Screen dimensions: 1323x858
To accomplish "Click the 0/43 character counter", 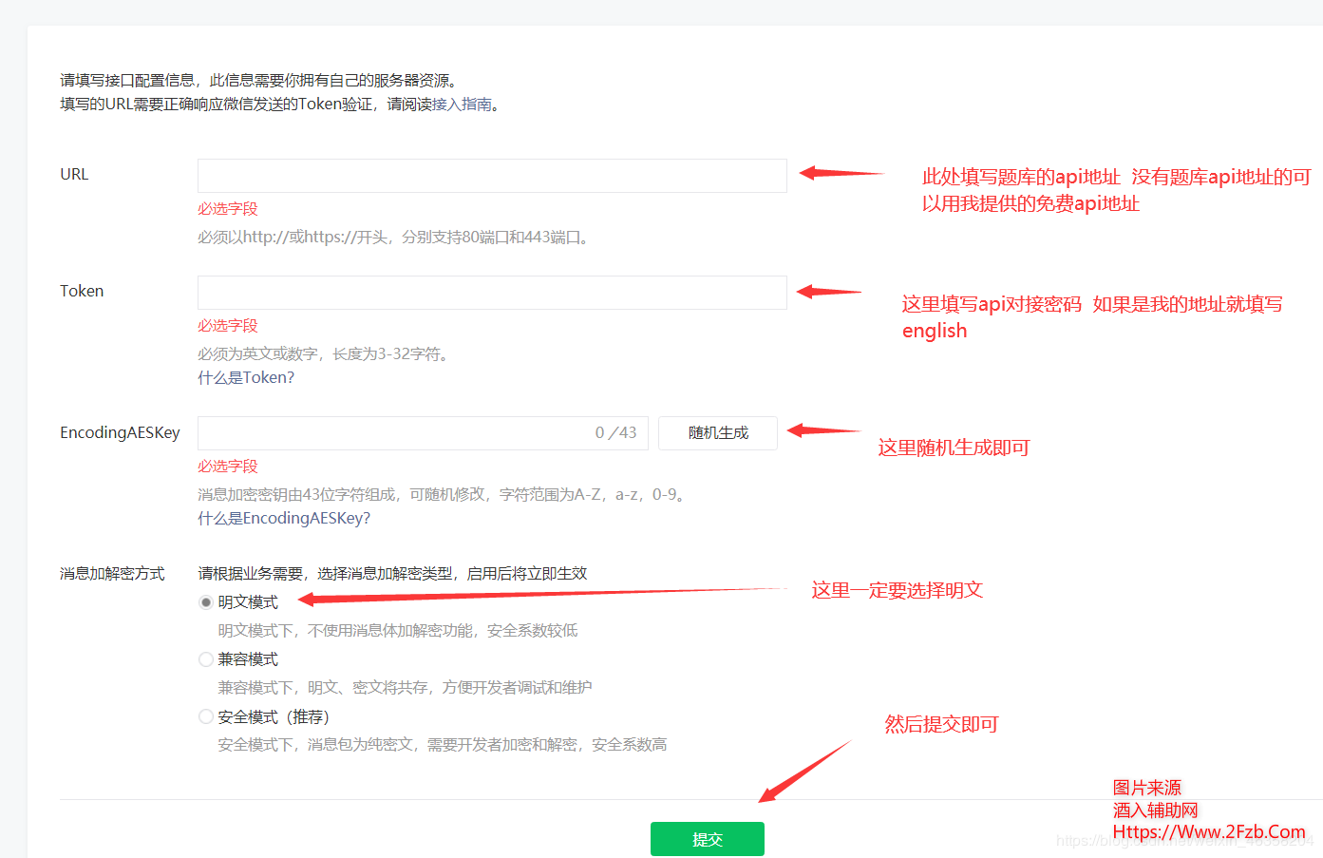I will 615,433.
